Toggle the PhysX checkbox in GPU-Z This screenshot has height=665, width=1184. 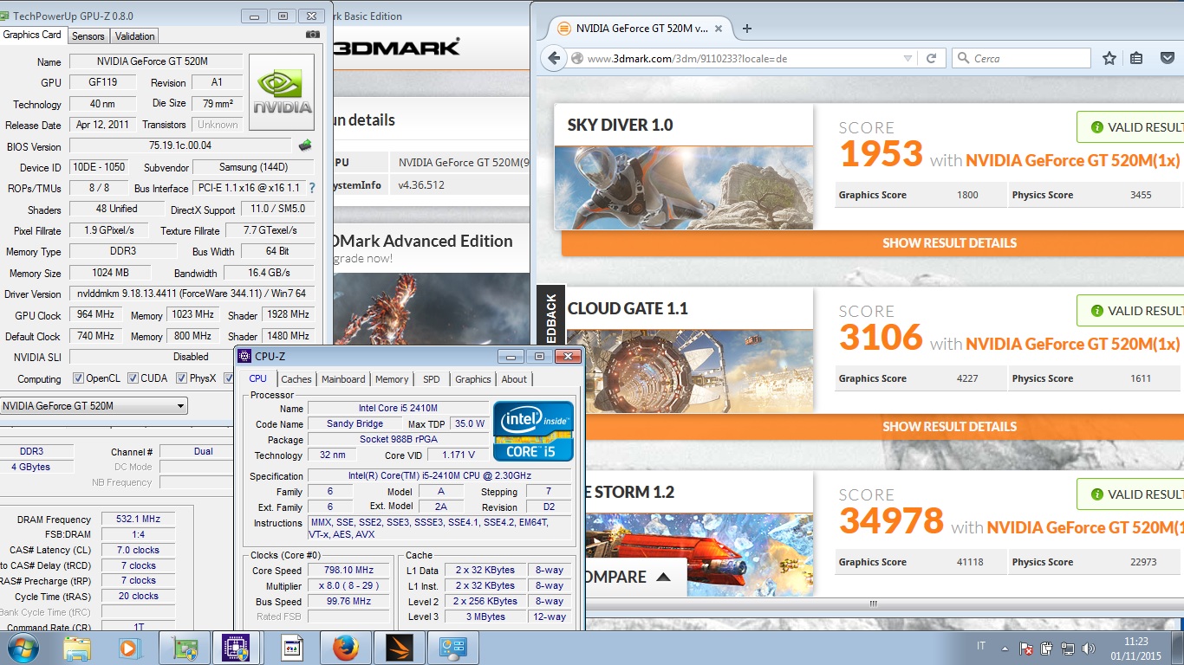click(x=181, y=378)
